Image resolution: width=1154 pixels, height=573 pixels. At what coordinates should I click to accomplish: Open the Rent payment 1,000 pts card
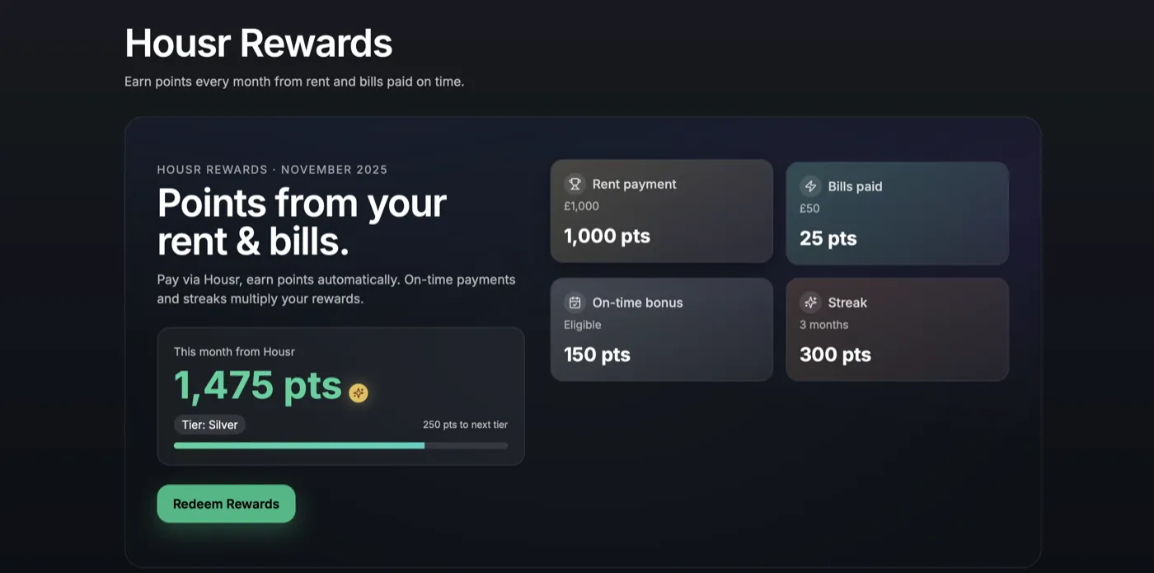tap(662, 211)
